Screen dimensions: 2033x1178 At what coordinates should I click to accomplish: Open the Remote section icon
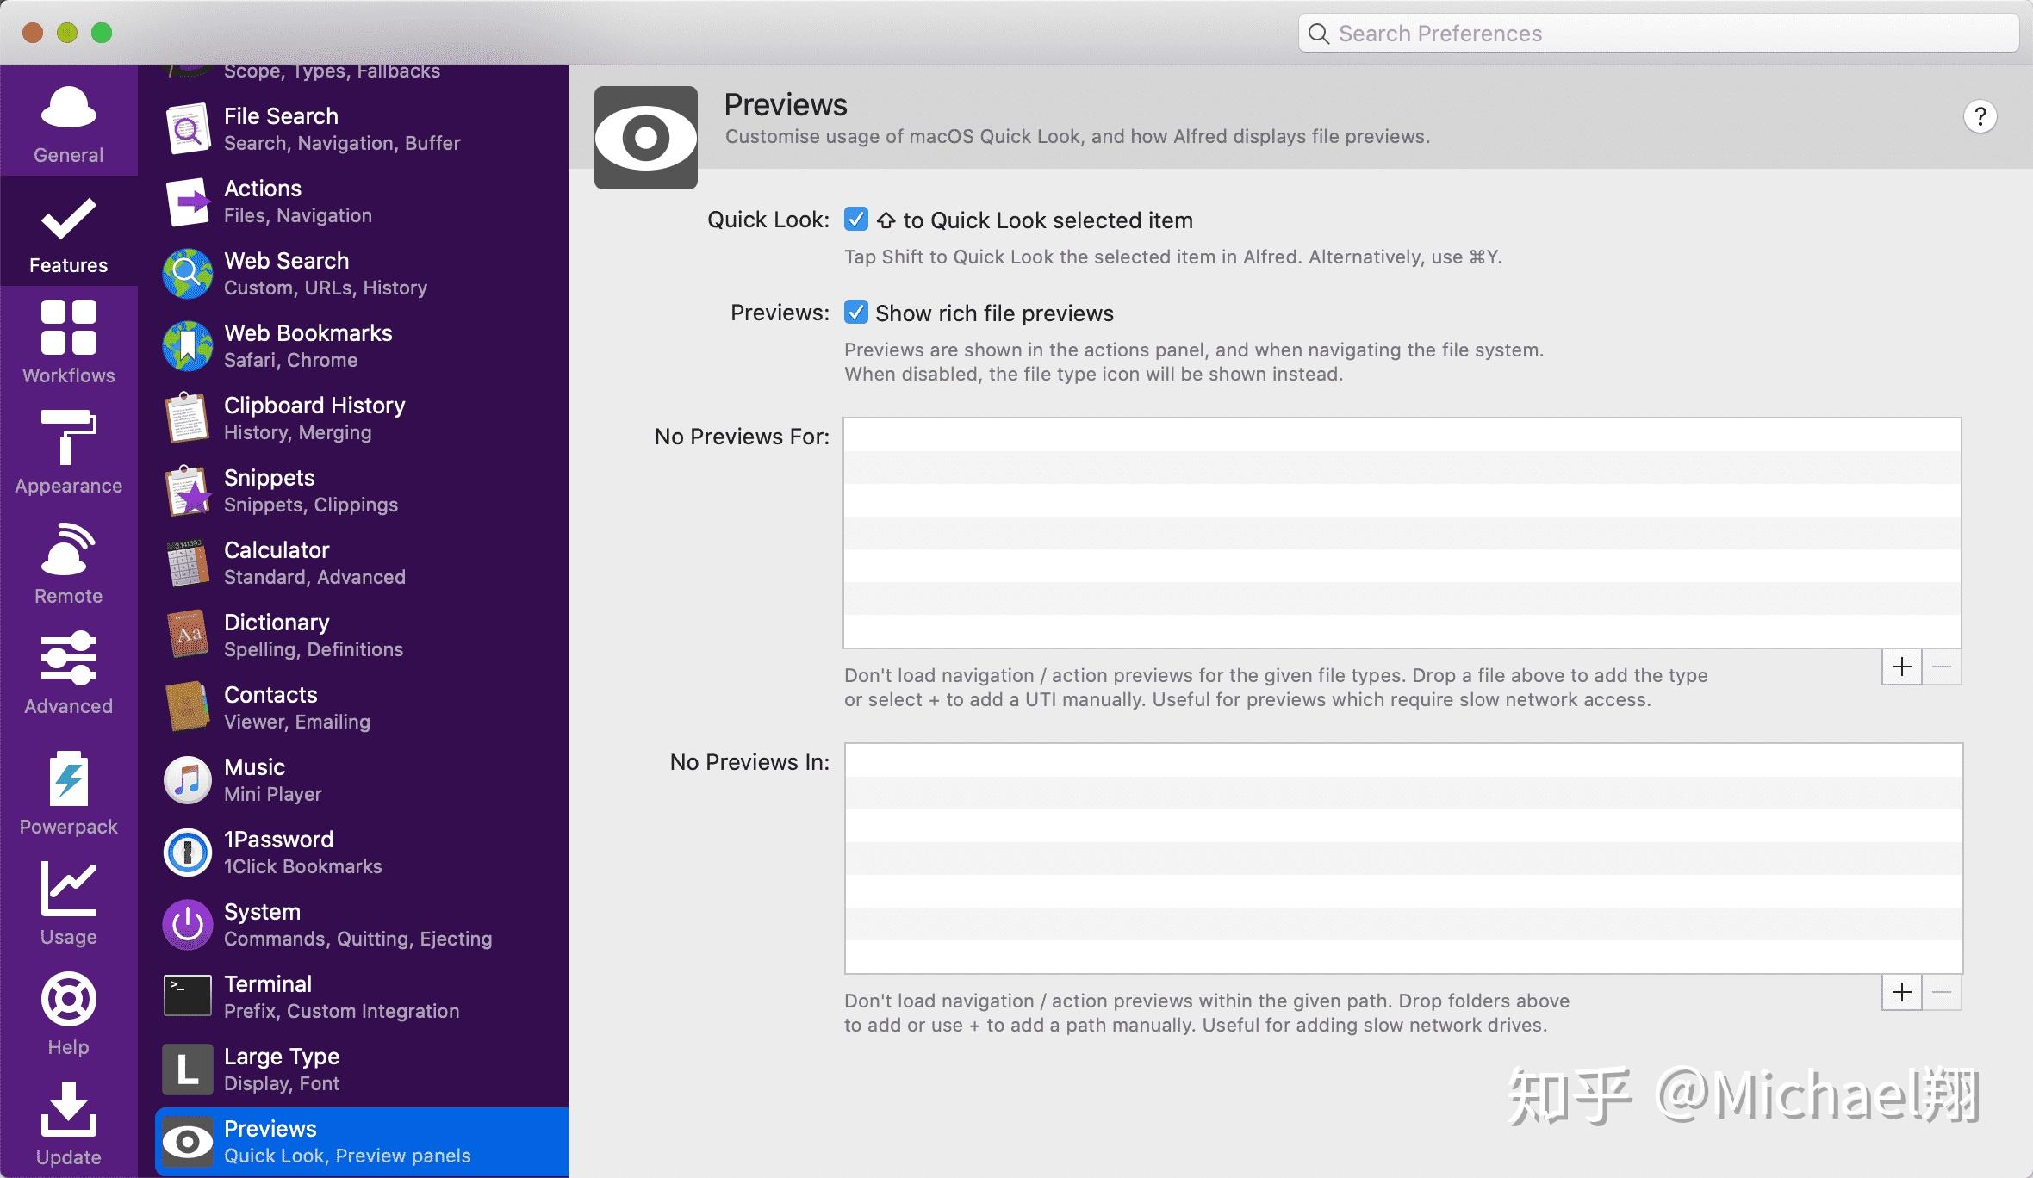pos(68,549)
